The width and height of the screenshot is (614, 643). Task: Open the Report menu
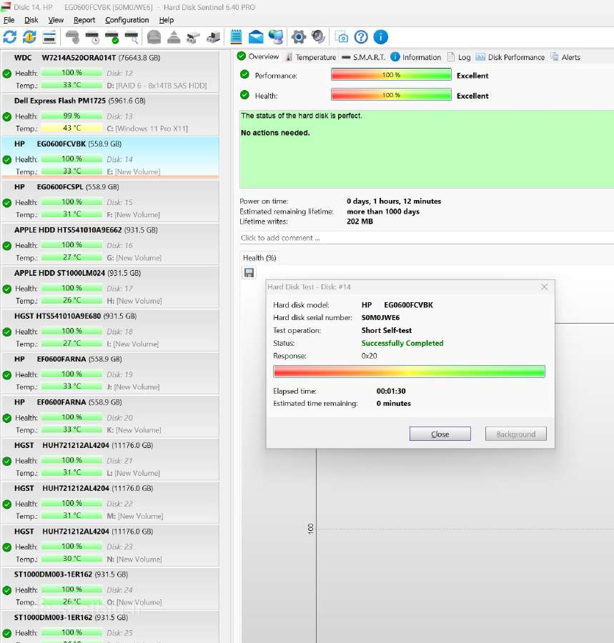(x=84, y=20)
